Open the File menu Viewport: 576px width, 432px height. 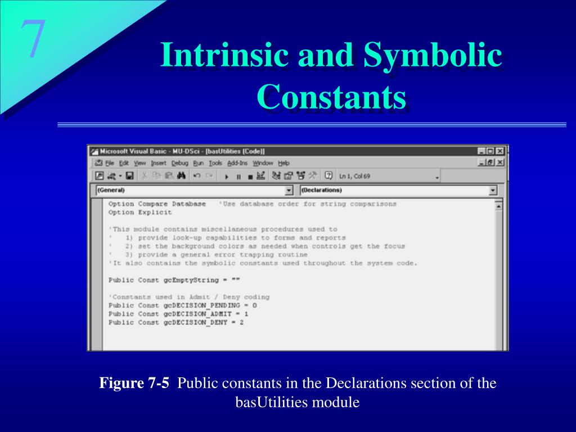(x=110, y=163)
